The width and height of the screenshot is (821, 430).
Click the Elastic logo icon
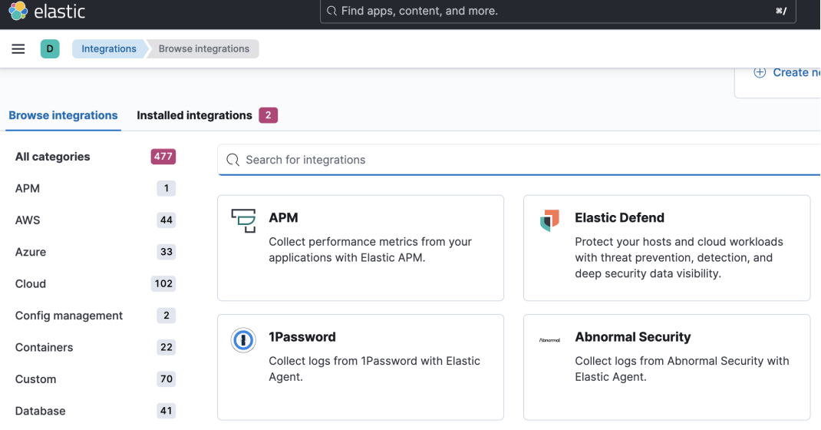tap(18, 11)
